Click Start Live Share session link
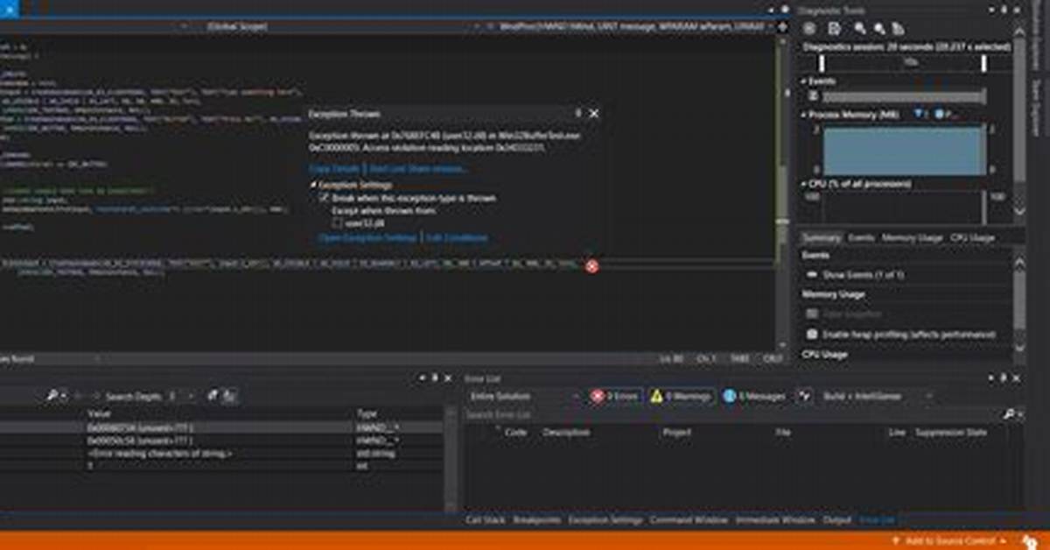This screenshot has width=1050, height=550. pyautogui.click(x=418, y=168)
